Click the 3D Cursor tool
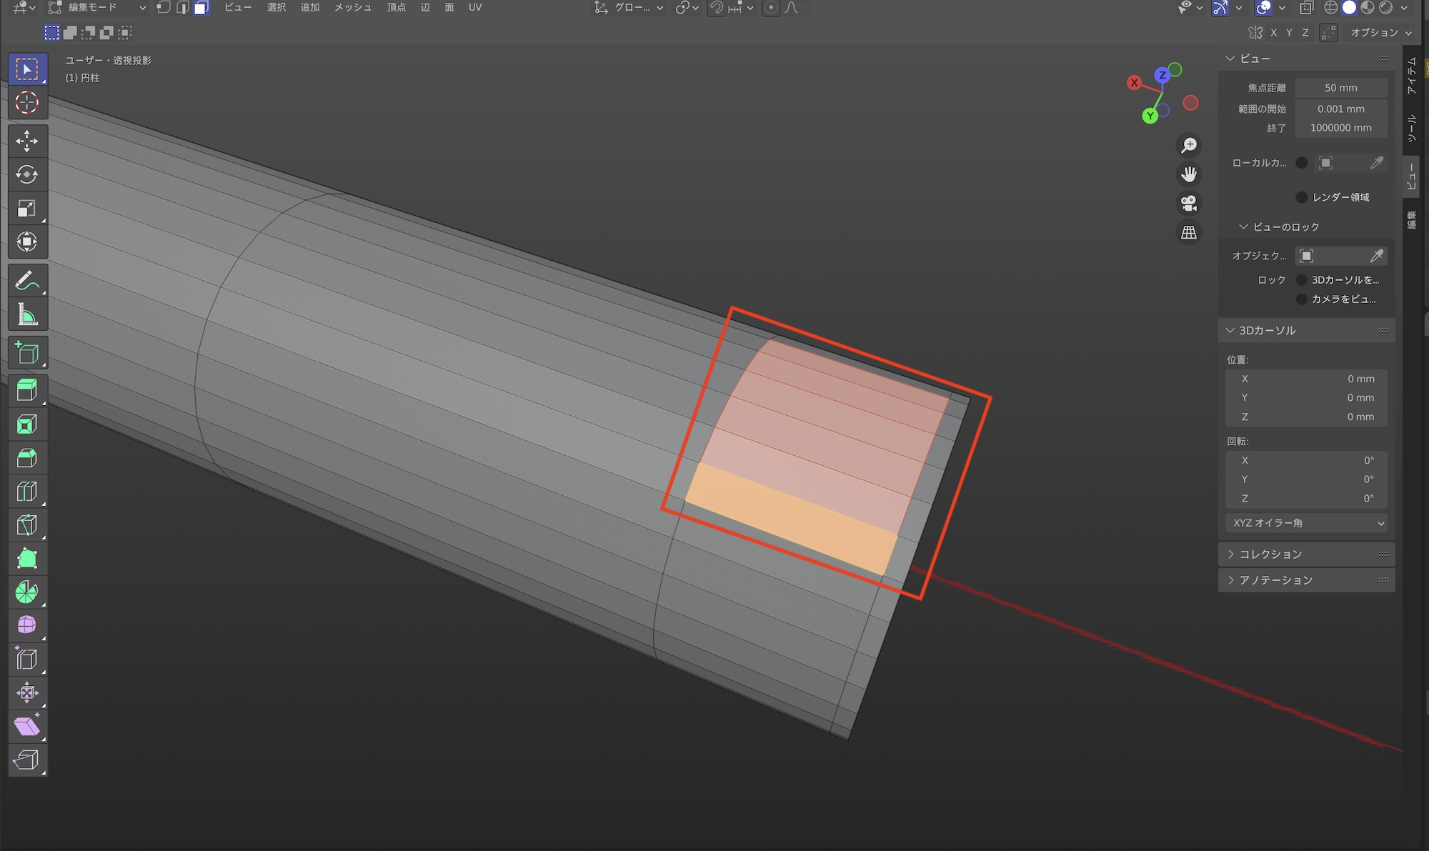The width and height of the screenshot is (1429, 851). pos(27,103)
